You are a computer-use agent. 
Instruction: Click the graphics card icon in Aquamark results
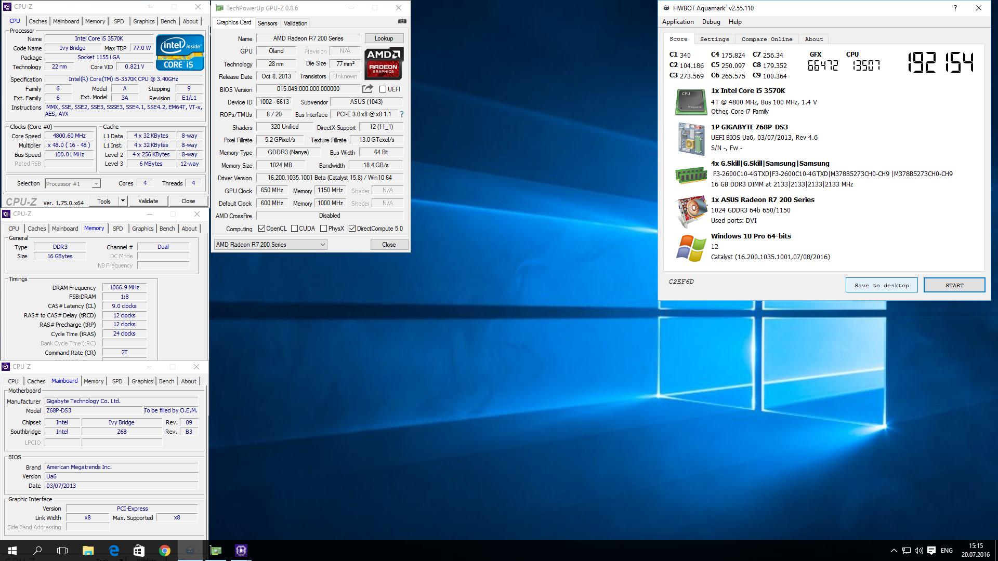pyautogui.click(x=691, y=211)
